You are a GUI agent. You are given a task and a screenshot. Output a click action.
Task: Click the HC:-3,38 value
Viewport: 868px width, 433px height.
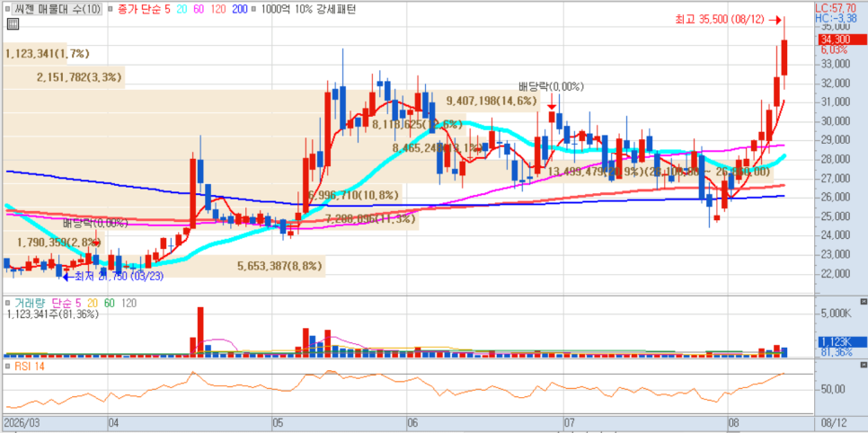point(834,18)
